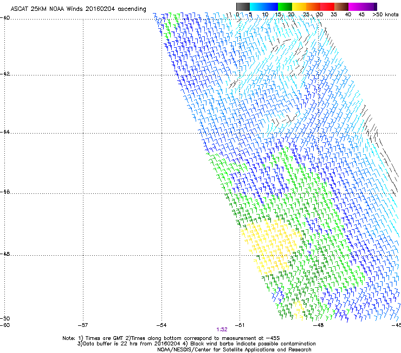Click the legend tick label '35'

(334, 15)
